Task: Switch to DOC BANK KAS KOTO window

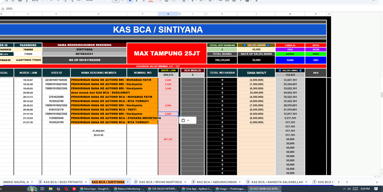Action: pos(265,189)
